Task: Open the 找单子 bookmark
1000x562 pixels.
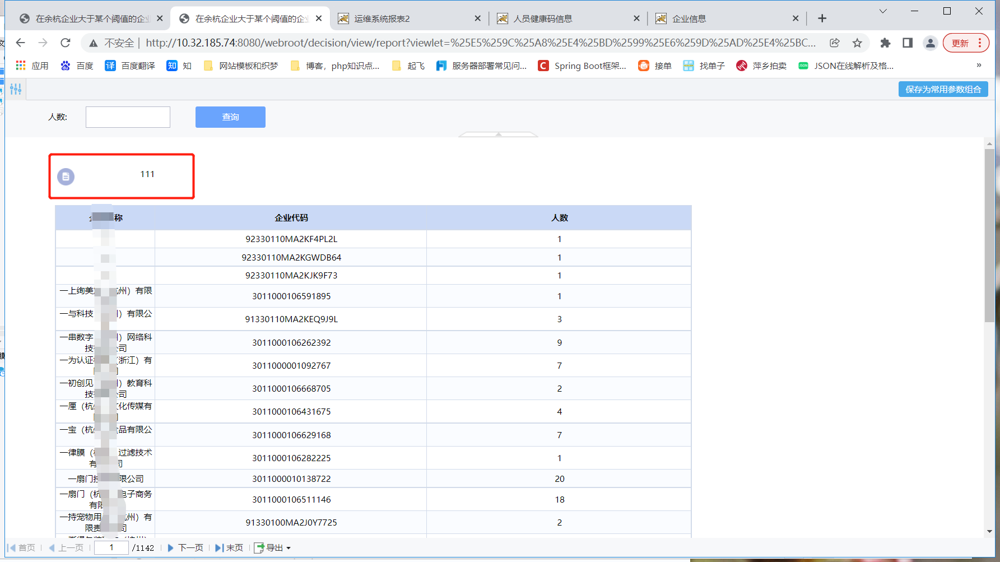Action: click(704, 66)
